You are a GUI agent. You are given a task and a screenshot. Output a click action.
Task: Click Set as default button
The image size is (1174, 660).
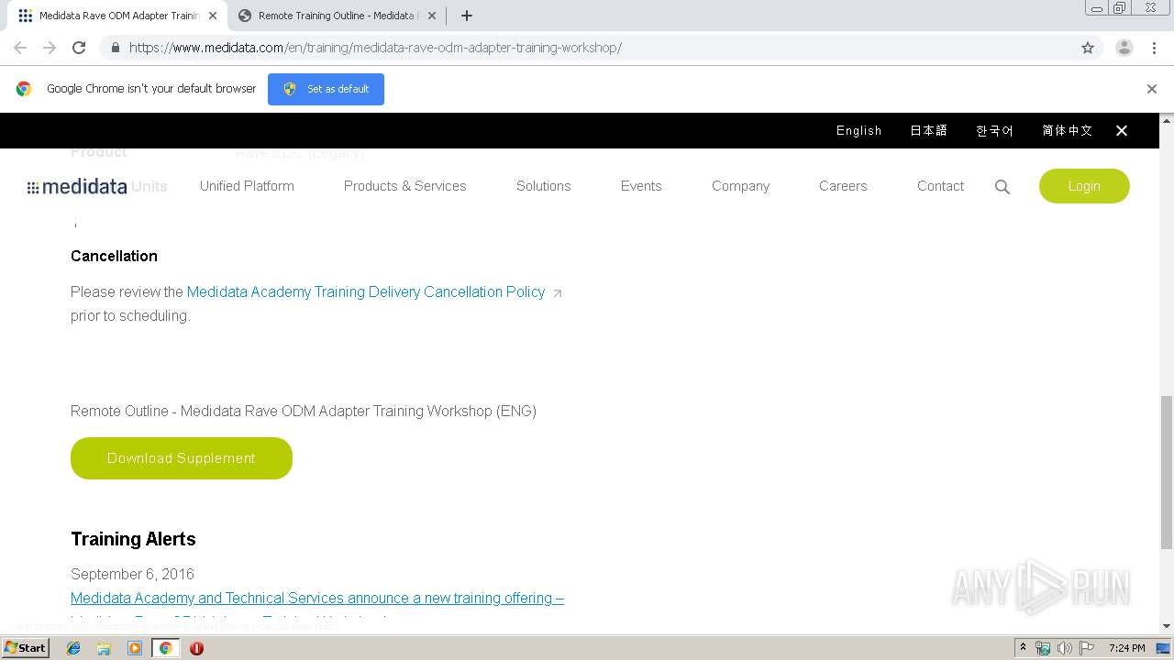[x=326, y=89]
